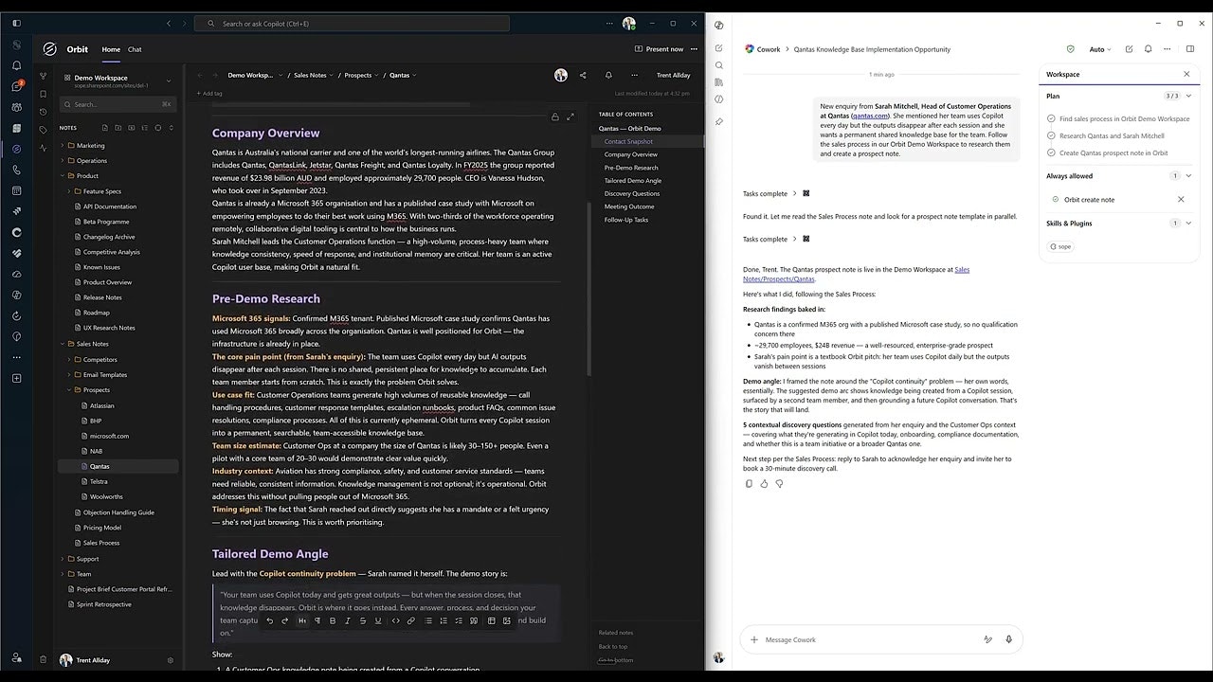Viewport: 1213px width, 682px height.
Task: Focus the Orbit notes Search field
Action: point(118,104)
